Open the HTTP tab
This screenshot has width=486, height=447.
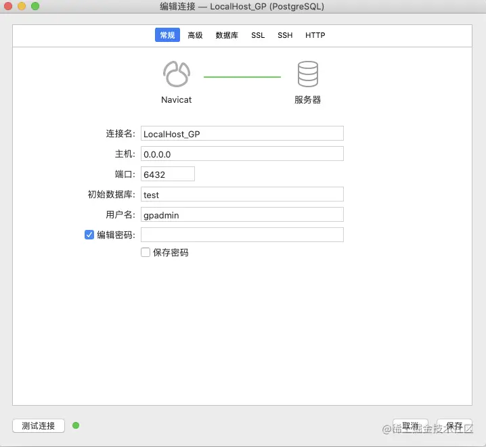point(315,35)
